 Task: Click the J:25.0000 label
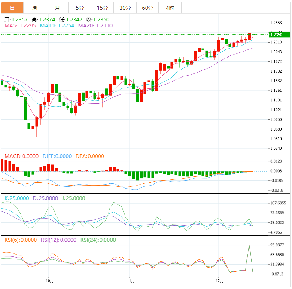pyautogui.click(x=73, y=198)
